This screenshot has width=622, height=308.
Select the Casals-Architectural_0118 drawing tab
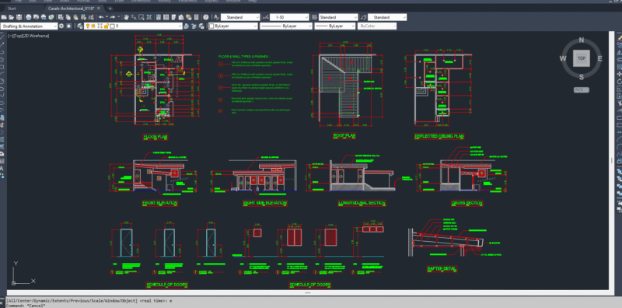[x=71, y=8]
